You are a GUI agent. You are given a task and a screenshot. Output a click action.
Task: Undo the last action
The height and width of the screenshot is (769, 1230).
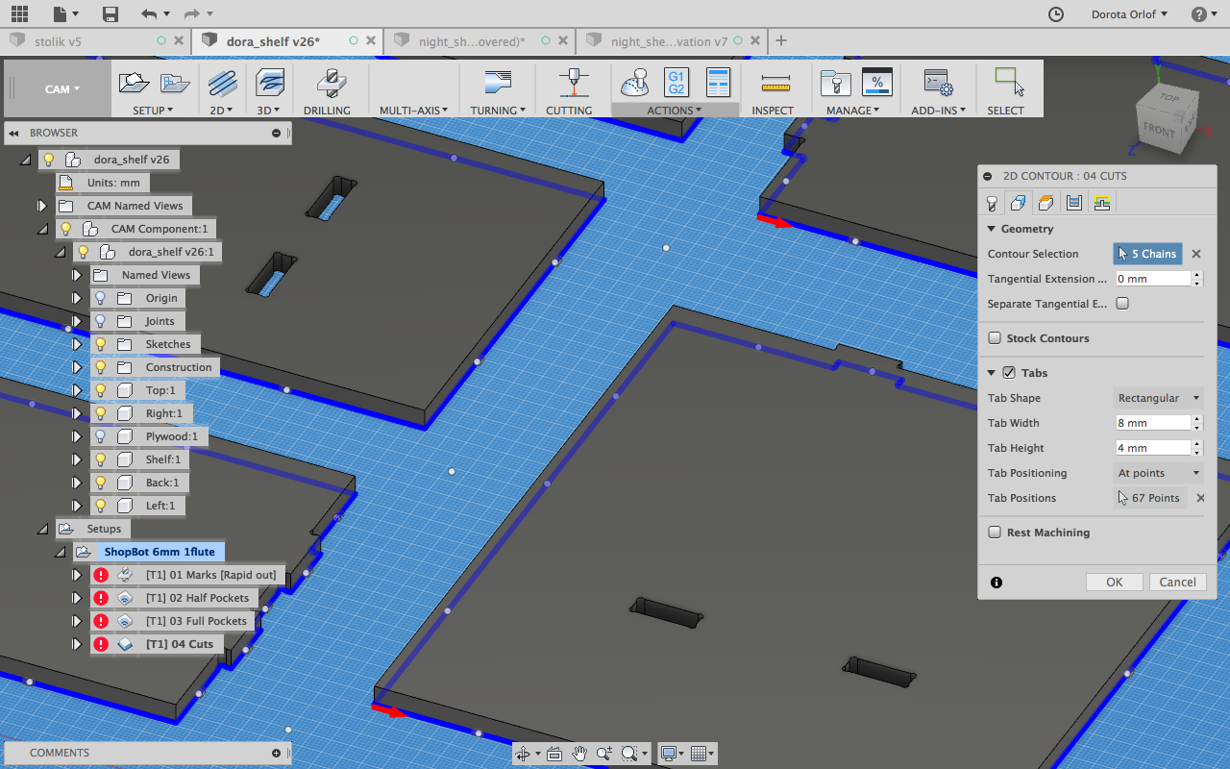(x=149, y=13)
